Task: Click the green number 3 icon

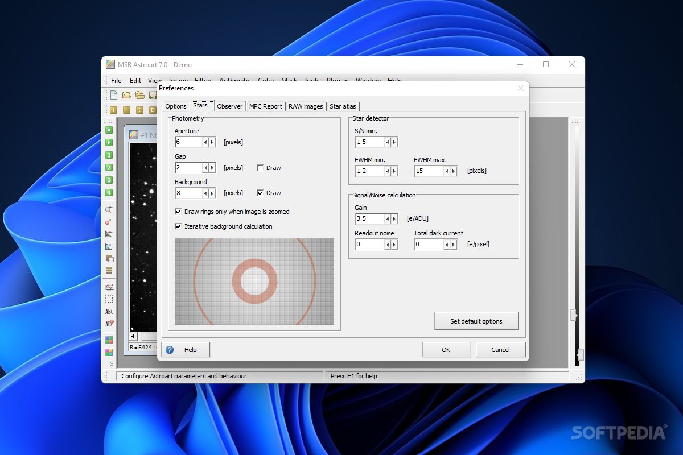Action: pos(109,180)
